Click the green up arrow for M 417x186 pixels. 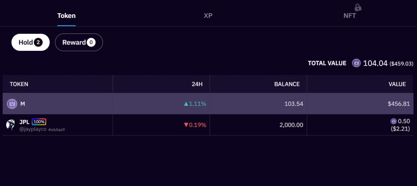pos(186,104)
